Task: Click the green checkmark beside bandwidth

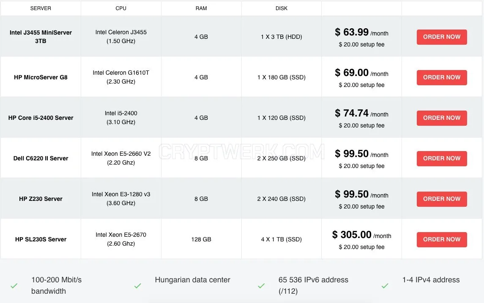Action: (x=14, y=286)
